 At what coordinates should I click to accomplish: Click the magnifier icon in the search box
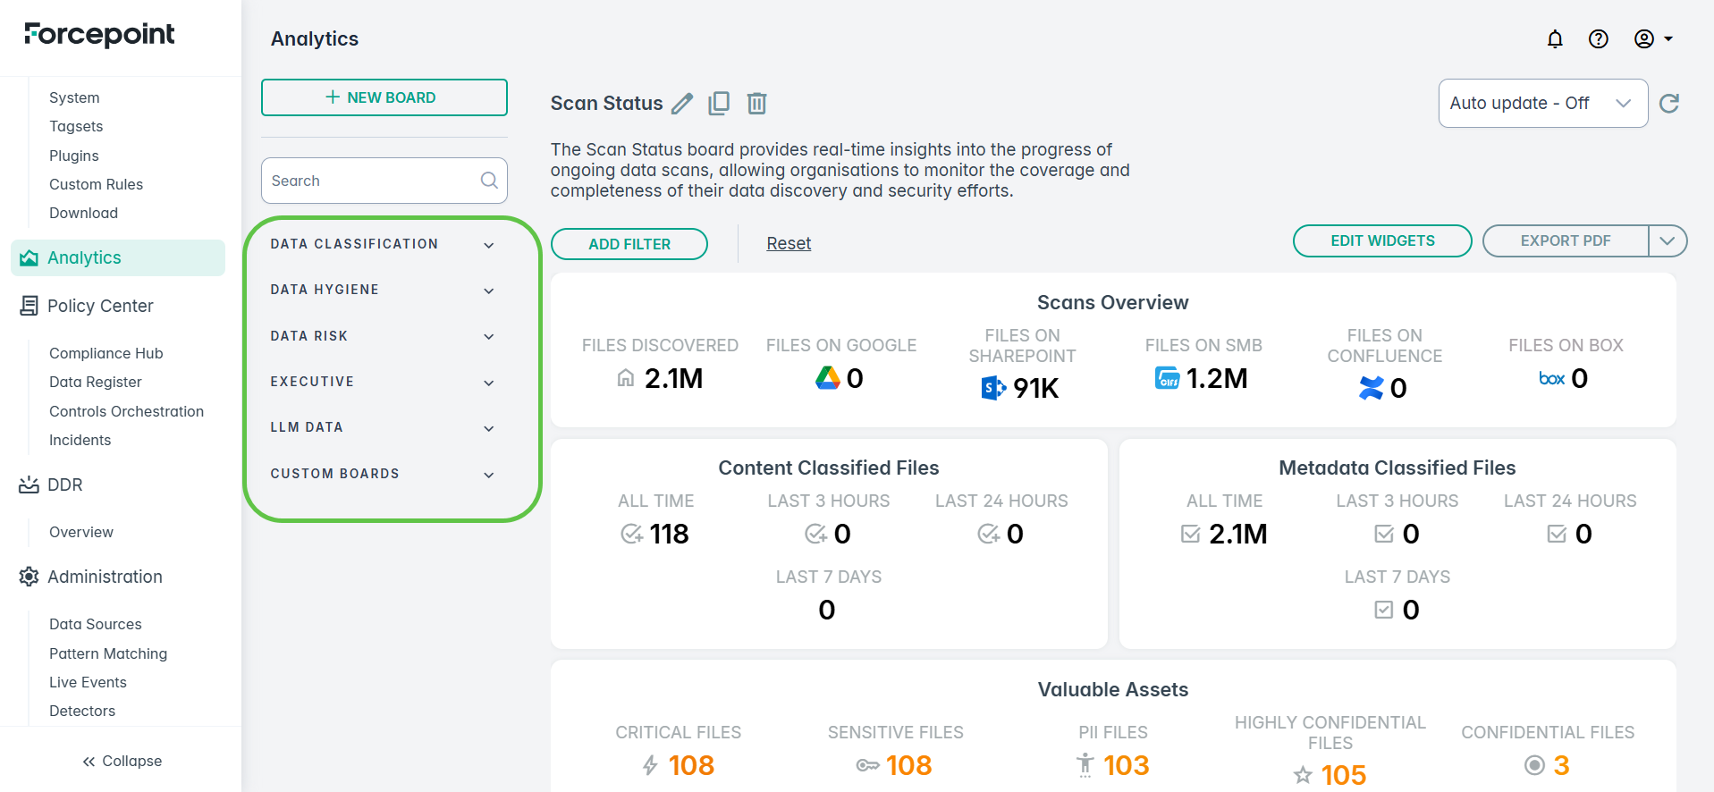[489, 181]
